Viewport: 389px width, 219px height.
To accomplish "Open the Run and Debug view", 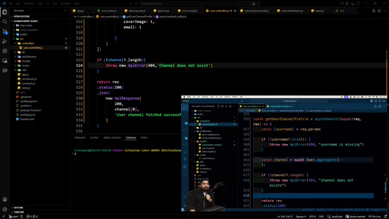I will pos(5,41).
